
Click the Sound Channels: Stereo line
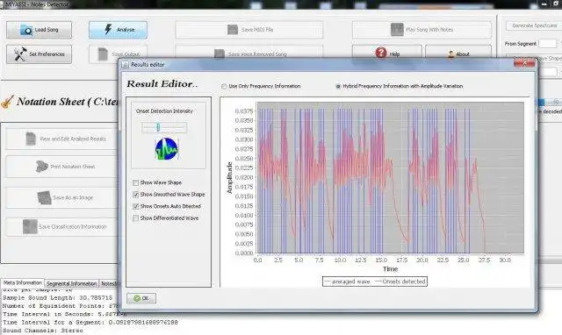pos(43,331)
